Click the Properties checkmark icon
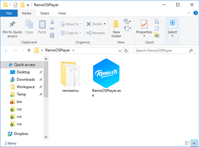Viewport: 200px width, 147px height. pos(144,24)
